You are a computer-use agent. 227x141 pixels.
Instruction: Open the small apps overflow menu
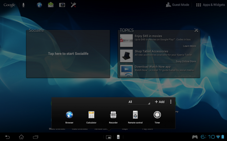(171, 102)
